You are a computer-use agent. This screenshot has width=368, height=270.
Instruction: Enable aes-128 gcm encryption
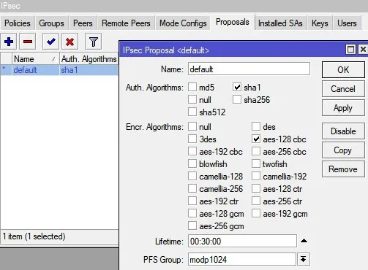pyautogui.click(x=192, y=213)
